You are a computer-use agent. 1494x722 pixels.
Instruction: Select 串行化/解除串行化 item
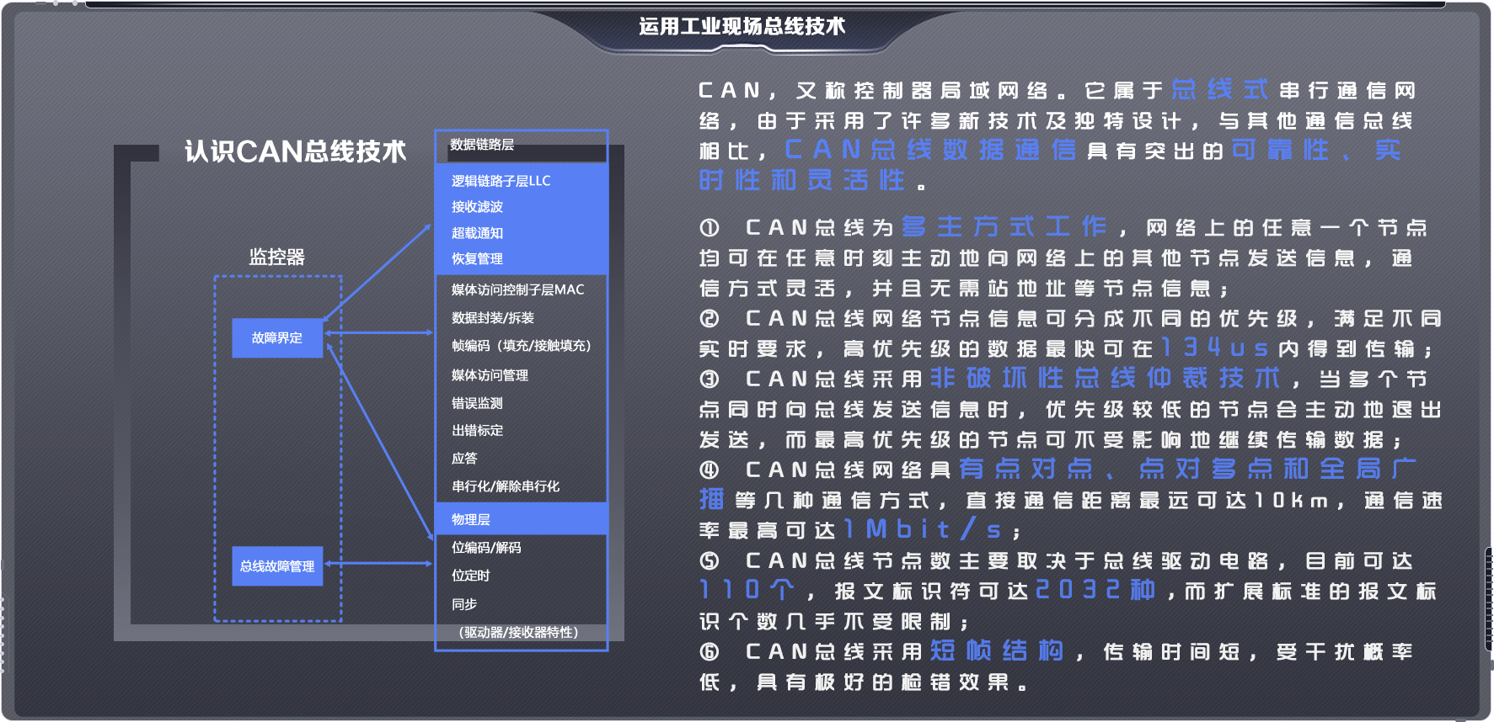pos(505,486)
